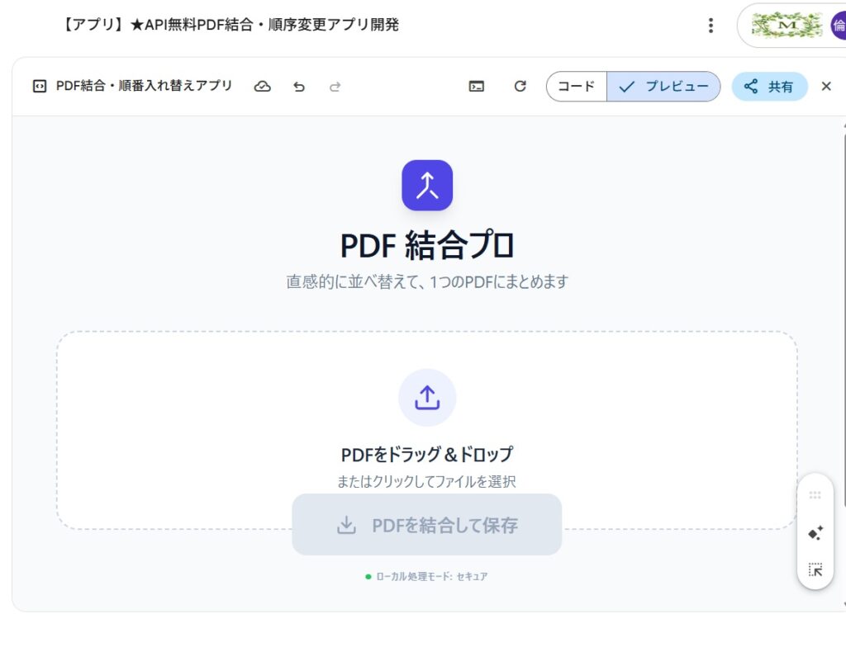Open the three-dot options menu
The image size is (846, 652).
click(711, 26)
